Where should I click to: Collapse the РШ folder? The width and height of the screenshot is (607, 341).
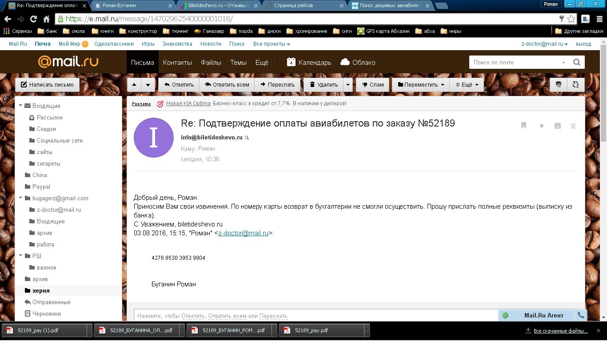click(20, 256)
